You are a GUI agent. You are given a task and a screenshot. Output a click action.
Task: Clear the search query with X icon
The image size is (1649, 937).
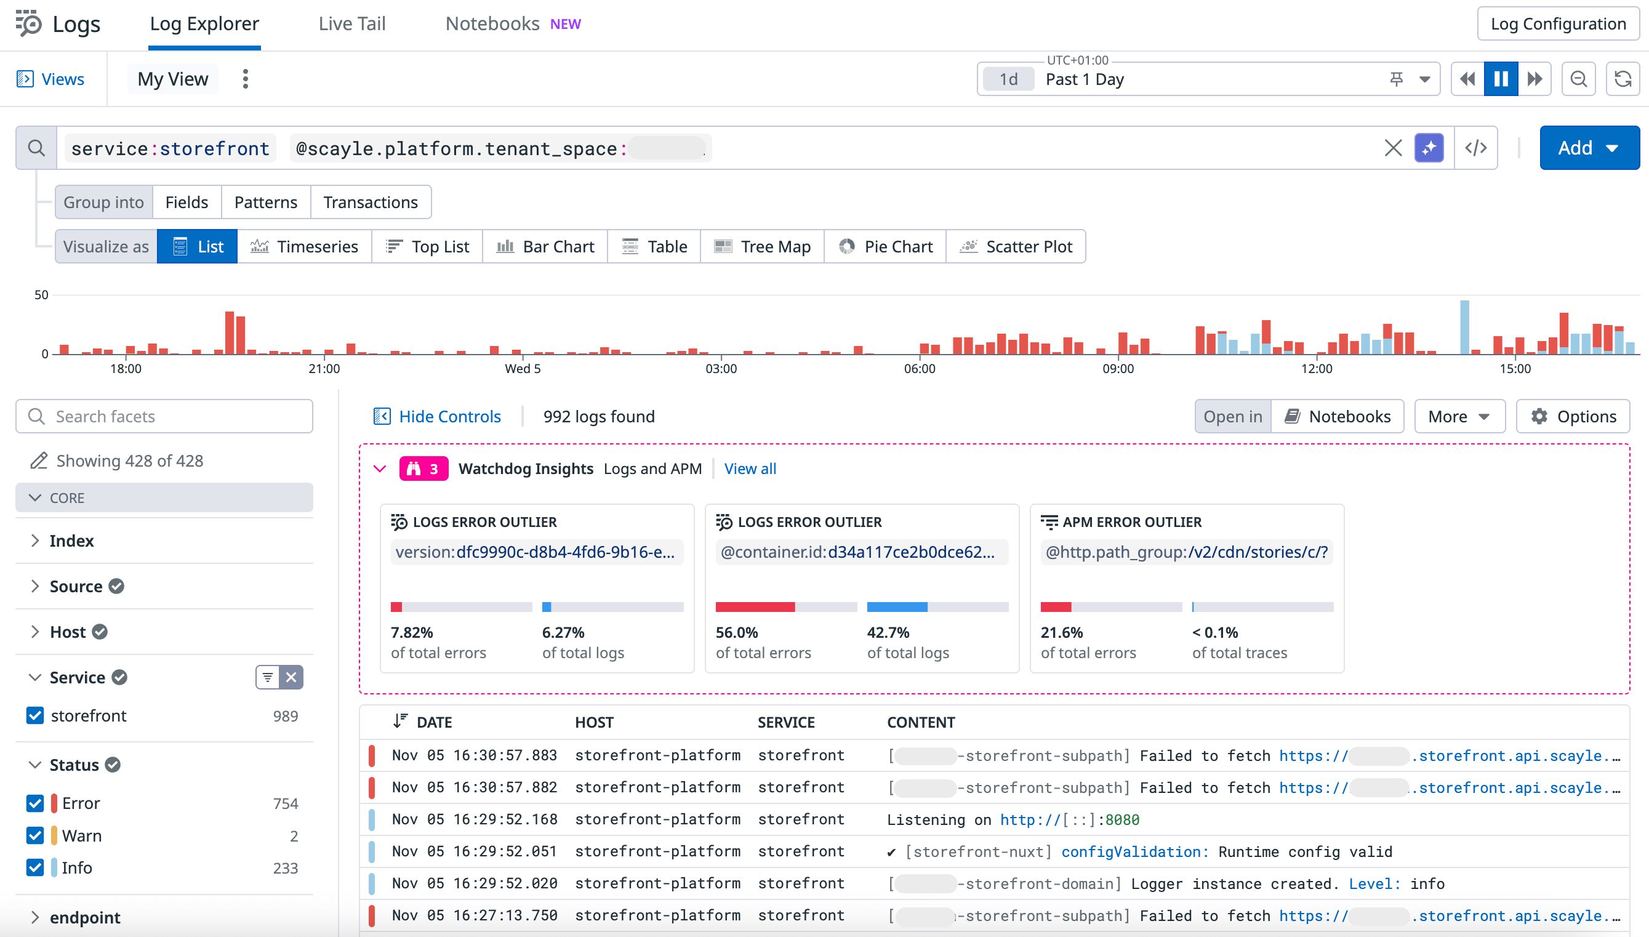[x=1393, y=148]
